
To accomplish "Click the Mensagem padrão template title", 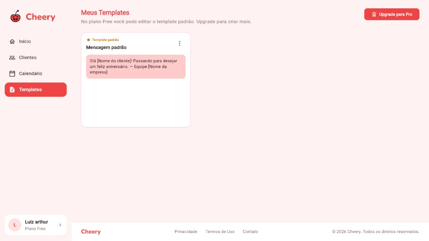I will [x=106, y=48].
